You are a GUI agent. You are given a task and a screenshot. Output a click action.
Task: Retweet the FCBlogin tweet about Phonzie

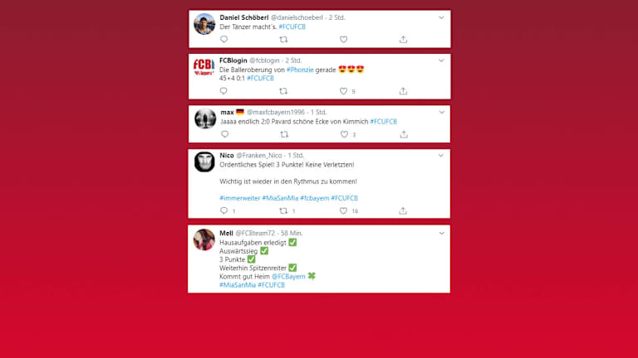pyautogui.click(x=283, y=91)
